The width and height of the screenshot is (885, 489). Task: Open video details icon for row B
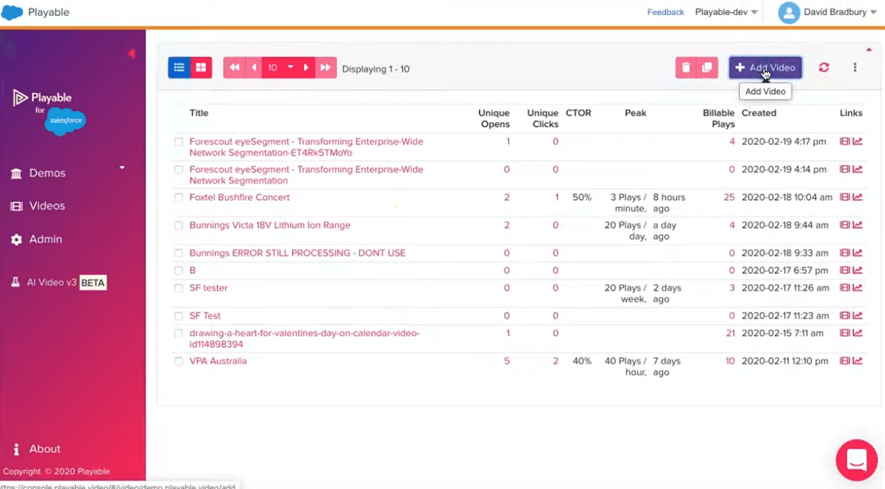(844, 270)
